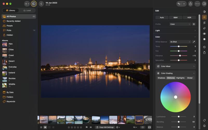Open the Profile Color dropdown
208x130 pixels.
pyautogui.click(x=180, y=24)
